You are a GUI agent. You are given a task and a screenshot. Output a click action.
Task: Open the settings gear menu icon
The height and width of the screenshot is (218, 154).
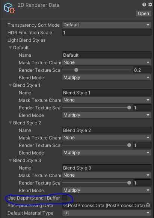tap(150, 5)
